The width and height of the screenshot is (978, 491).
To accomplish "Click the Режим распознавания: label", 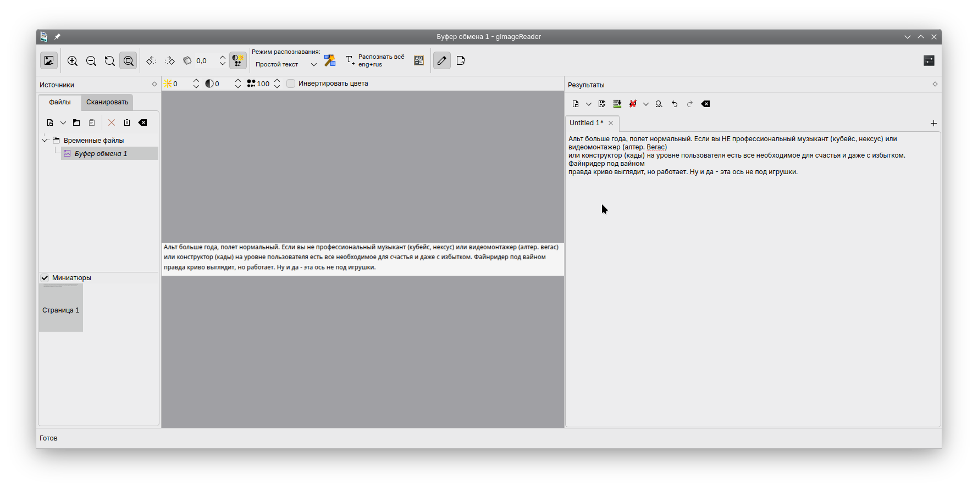I will [x=286, y=52].
